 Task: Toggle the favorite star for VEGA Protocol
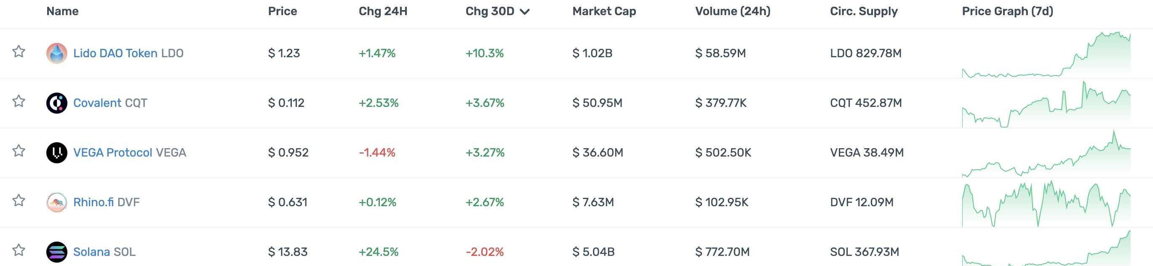pyautogui.click(x=19, y=151)
